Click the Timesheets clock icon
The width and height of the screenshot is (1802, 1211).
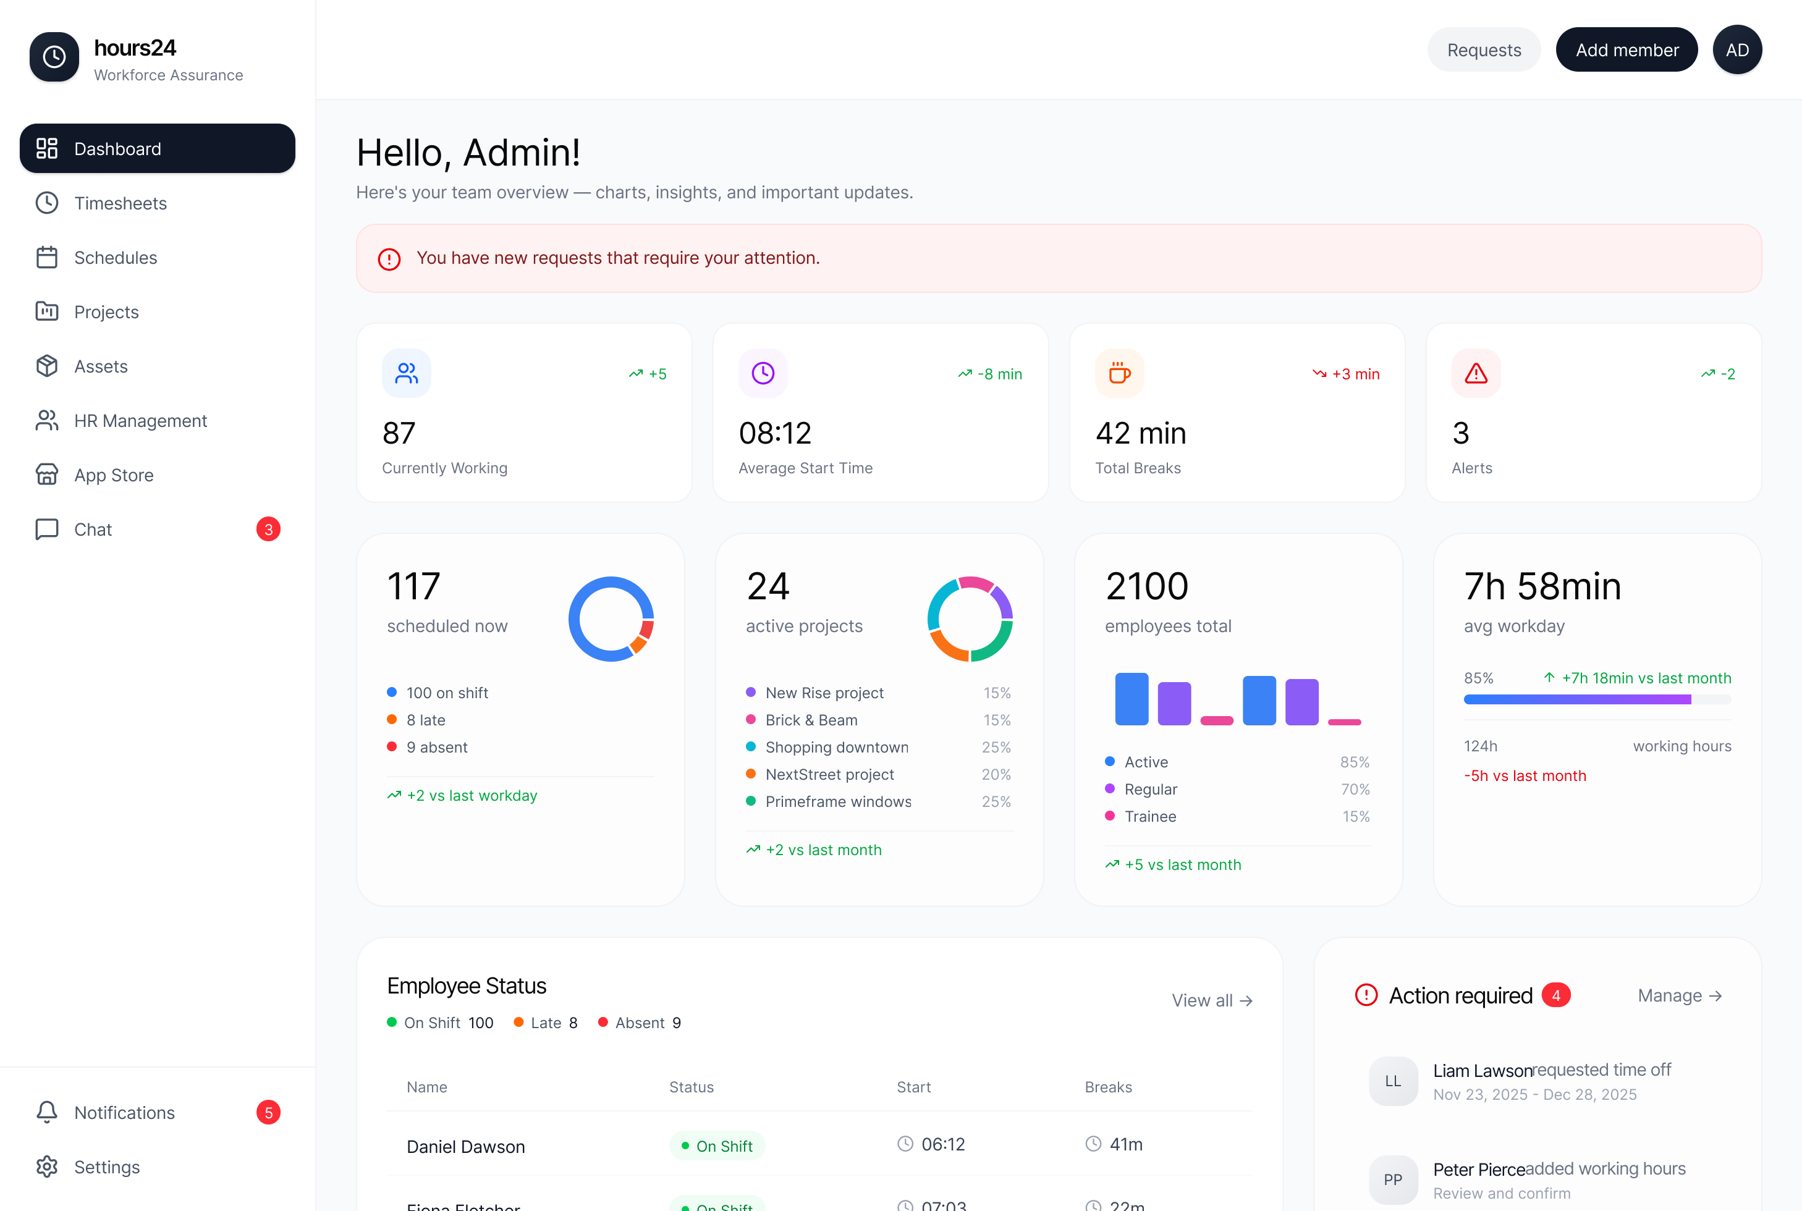(47, 203)
